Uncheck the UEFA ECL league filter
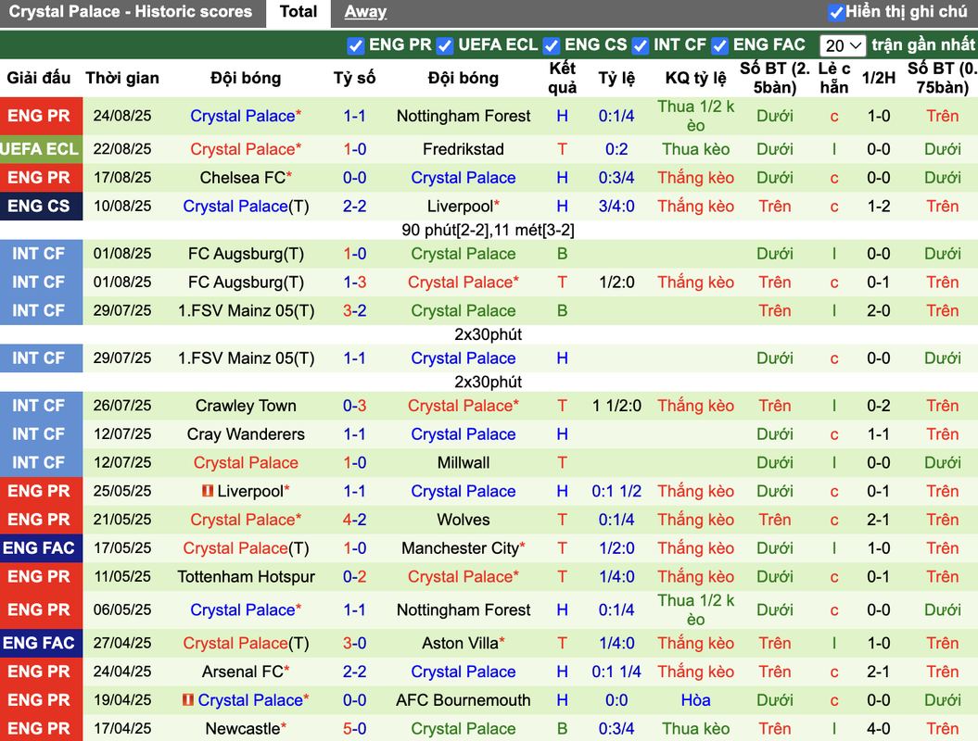Viewport: 978px width, 741px height. click(445, 45)
